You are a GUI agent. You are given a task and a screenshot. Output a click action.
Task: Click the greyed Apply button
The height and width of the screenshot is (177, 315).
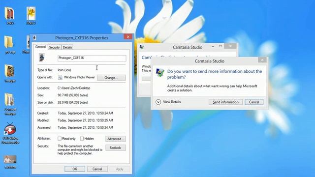pyautogui.click(x=120, y=169)
